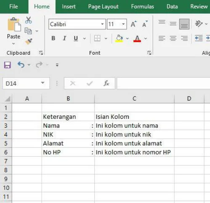Cancel formula entry with X icon

point(73,83)
